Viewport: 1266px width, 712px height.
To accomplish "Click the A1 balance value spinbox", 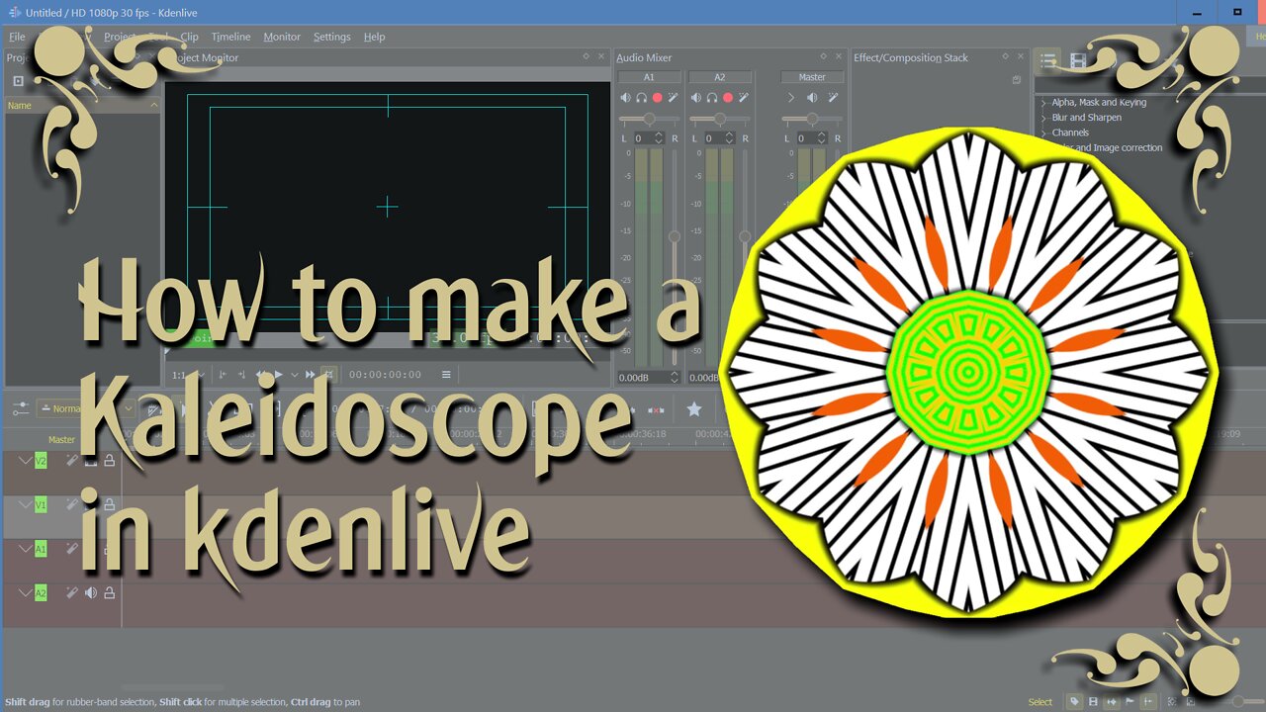I will (648, 138).
